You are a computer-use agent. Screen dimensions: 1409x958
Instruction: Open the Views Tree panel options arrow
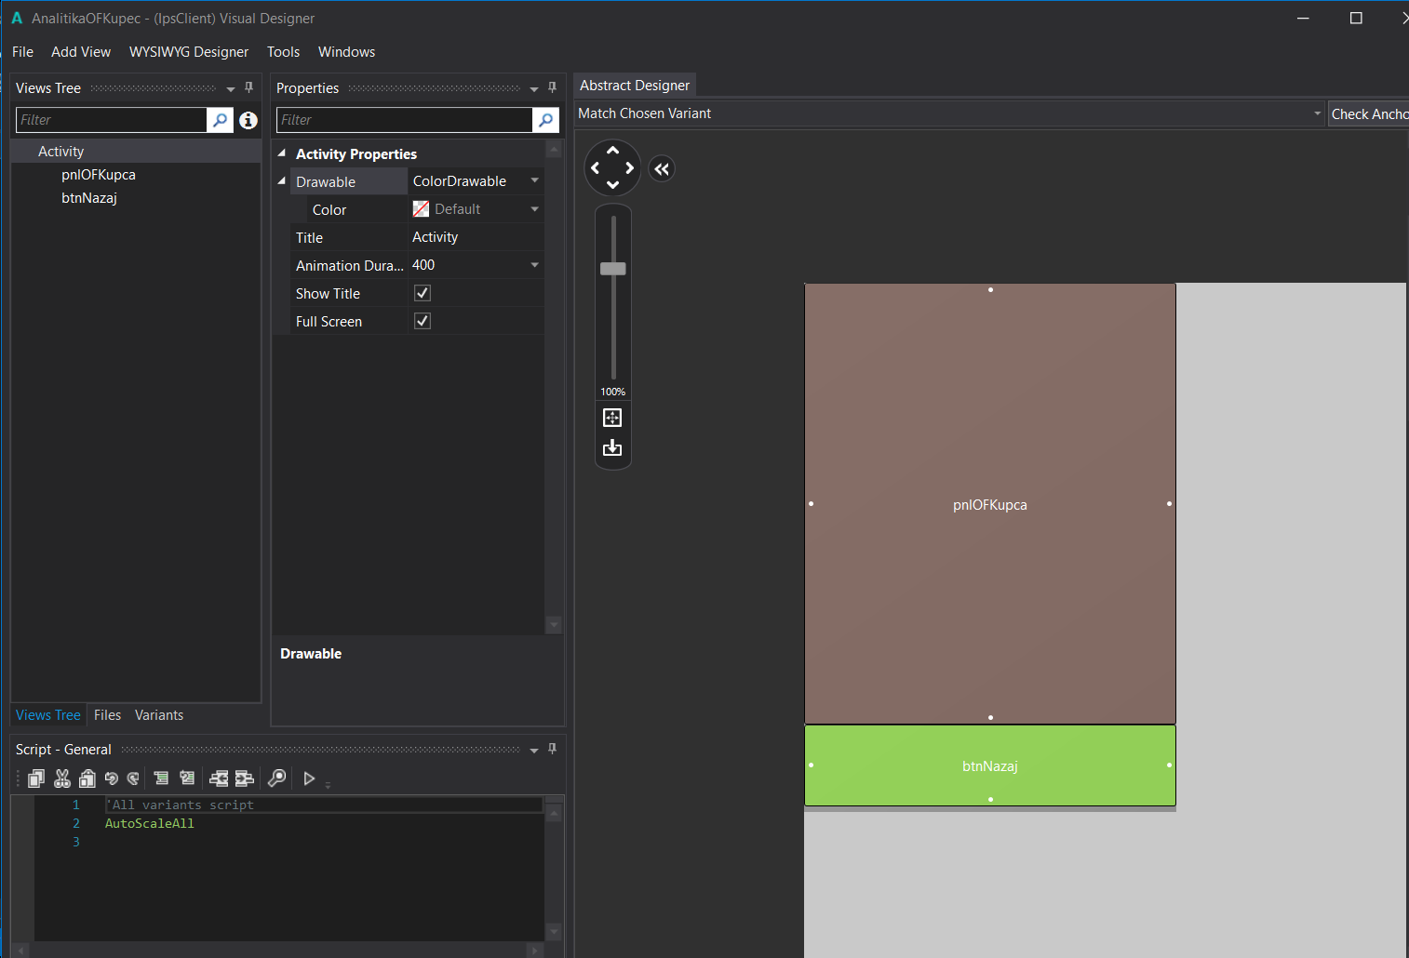click(x=231, y=89)
